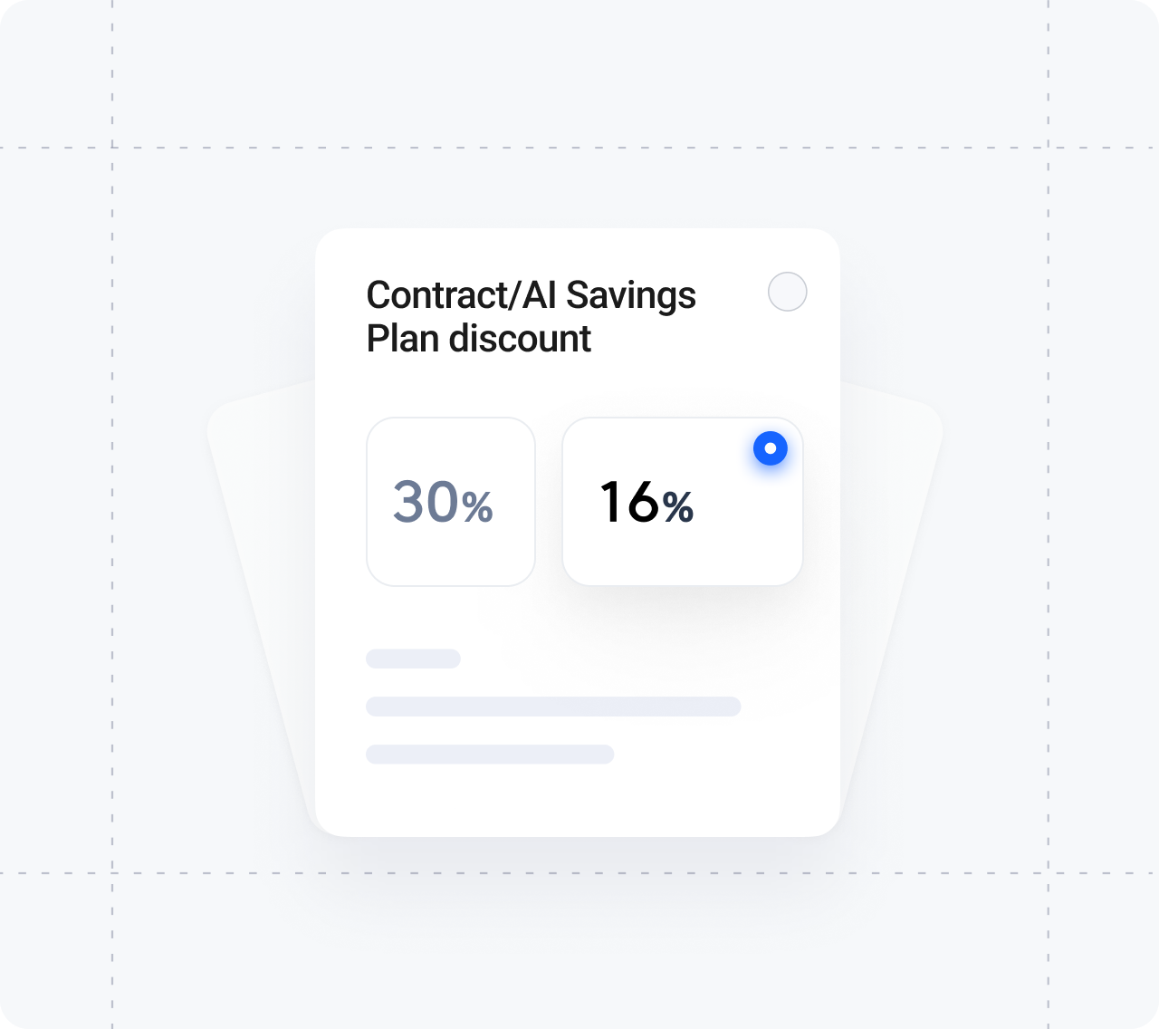Click the top-right dashed guide line intersection
The image size is (1159, 1029).
click(1049, 147)
